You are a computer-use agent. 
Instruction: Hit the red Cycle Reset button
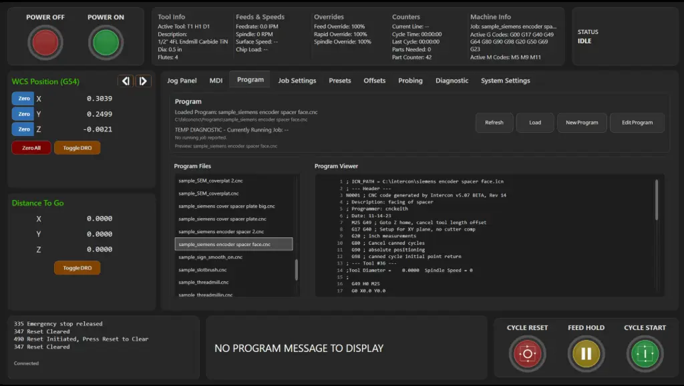coord(527,354)
